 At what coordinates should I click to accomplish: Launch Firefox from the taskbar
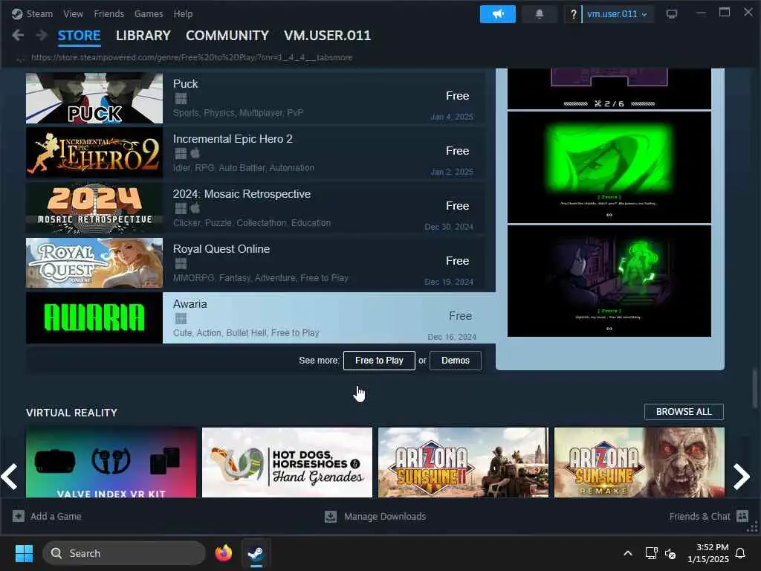[223, 553]
